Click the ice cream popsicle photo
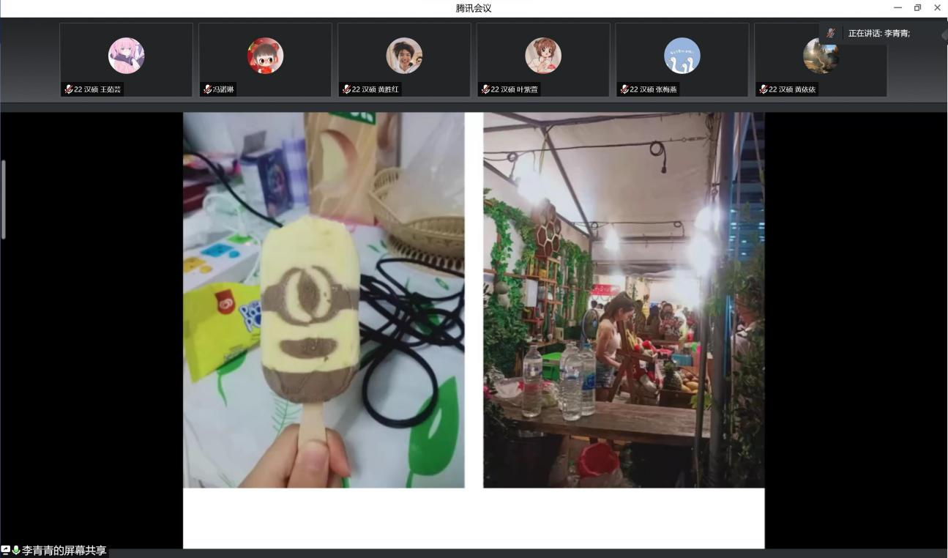 point(324,300)
